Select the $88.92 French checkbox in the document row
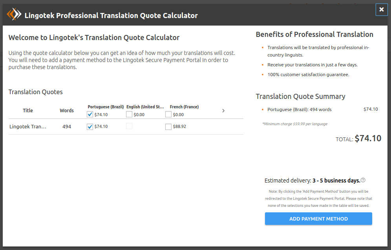 coord(168,127)
